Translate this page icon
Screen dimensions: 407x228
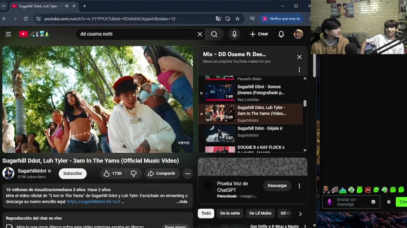[x=218, y=19]
